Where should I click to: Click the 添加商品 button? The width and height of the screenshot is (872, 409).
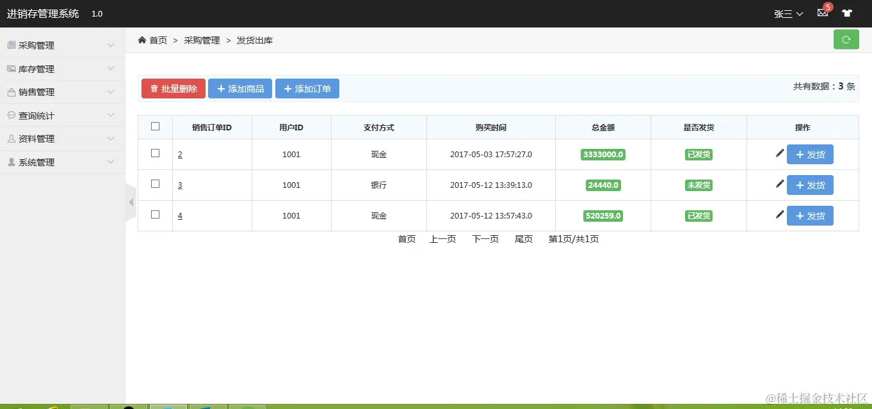tap(240, 89)
